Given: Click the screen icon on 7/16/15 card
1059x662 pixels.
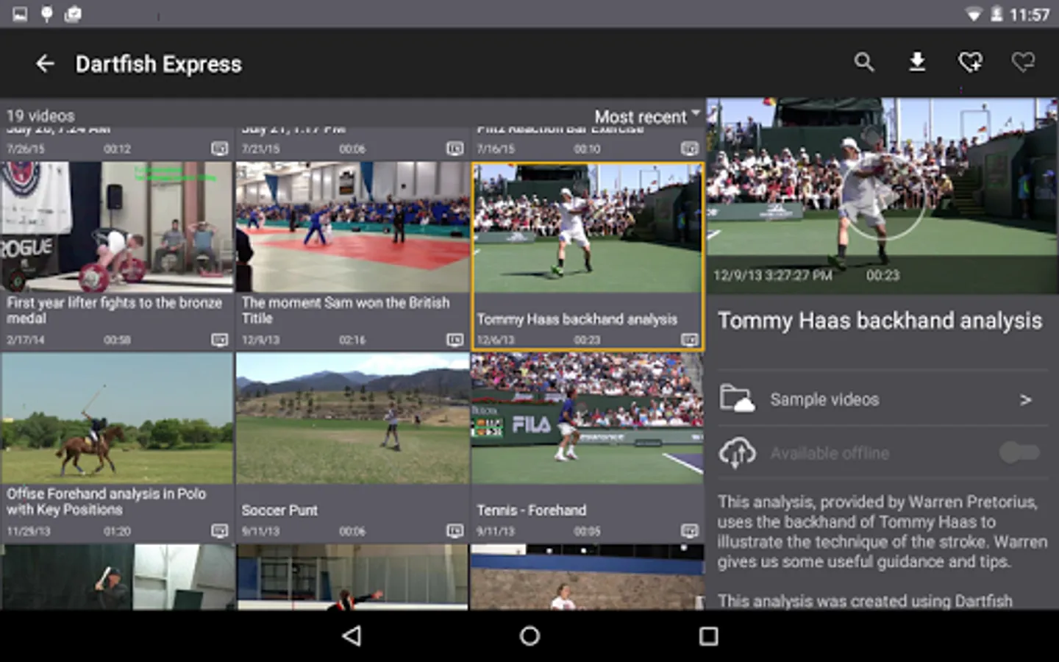Looking at the screenshot, I should pos(689,149).
